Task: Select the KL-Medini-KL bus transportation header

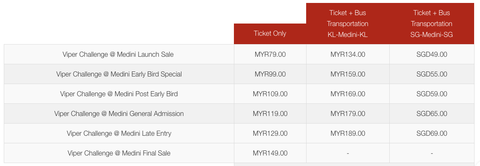Action: [x=348, y=24]
